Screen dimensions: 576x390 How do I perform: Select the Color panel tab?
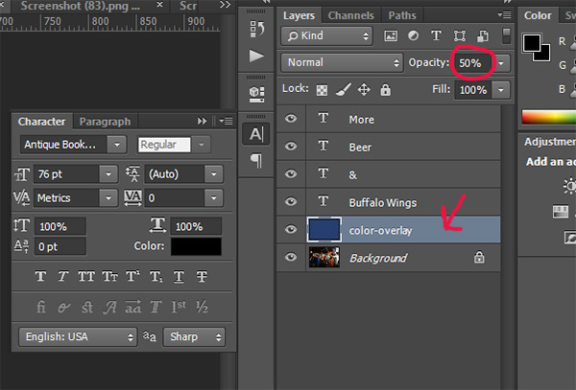click(x=538, y=15)
